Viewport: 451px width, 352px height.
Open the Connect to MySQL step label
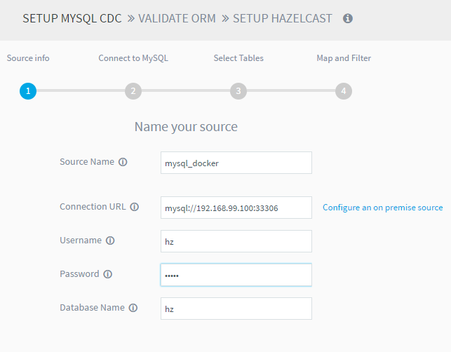point(133,58)
